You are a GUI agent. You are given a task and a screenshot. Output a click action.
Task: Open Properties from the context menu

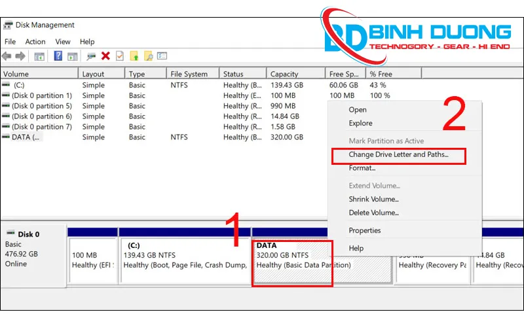coord(365,231)
